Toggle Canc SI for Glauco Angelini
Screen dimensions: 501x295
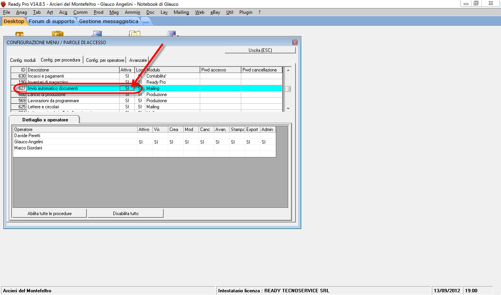(x=206, y=142)
